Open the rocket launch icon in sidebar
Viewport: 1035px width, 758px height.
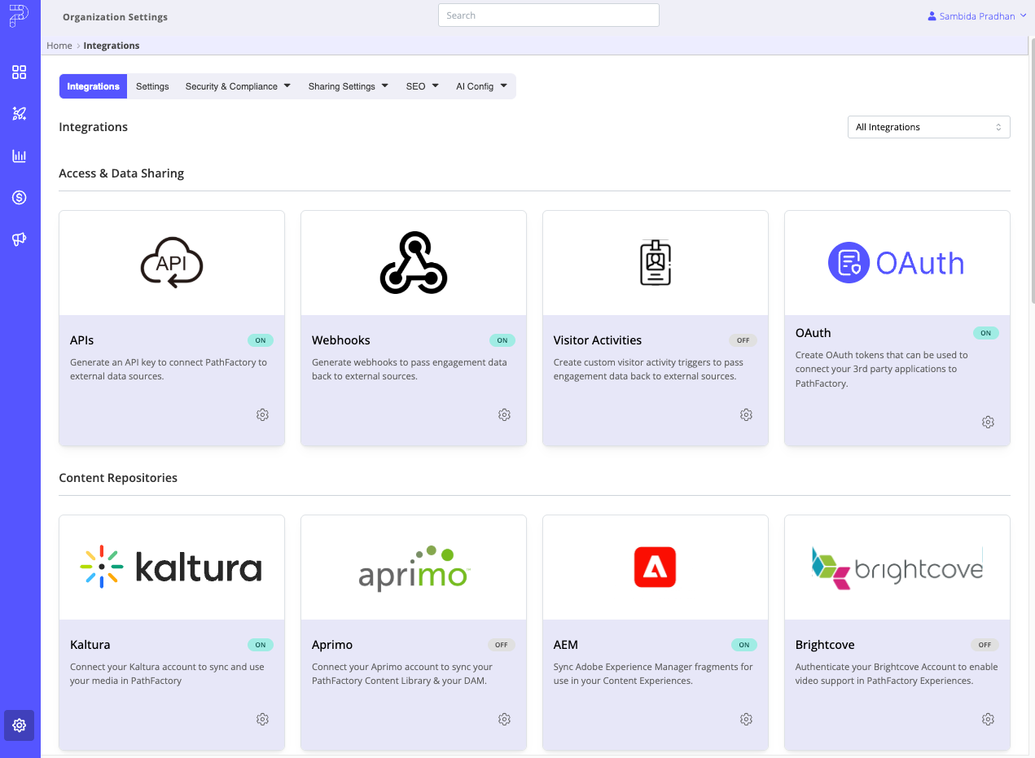20,114
